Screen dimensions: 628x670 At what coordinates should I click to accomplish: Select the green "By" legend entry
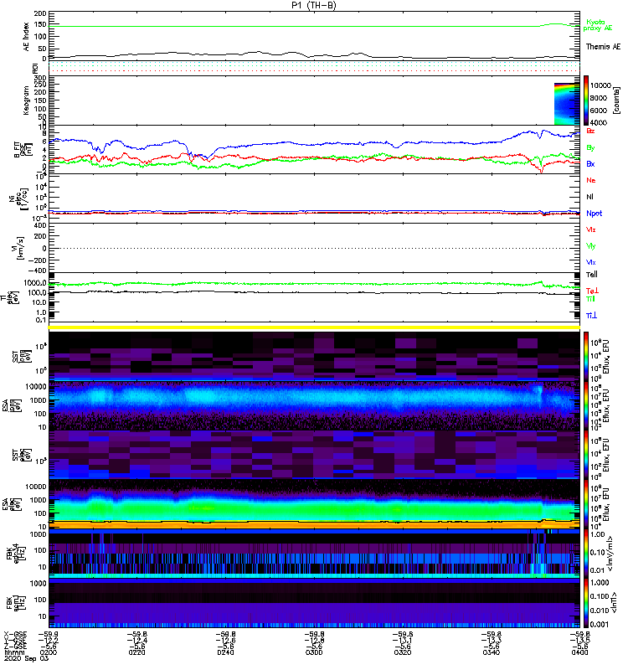pyautogui.click(x=590, y=148)
